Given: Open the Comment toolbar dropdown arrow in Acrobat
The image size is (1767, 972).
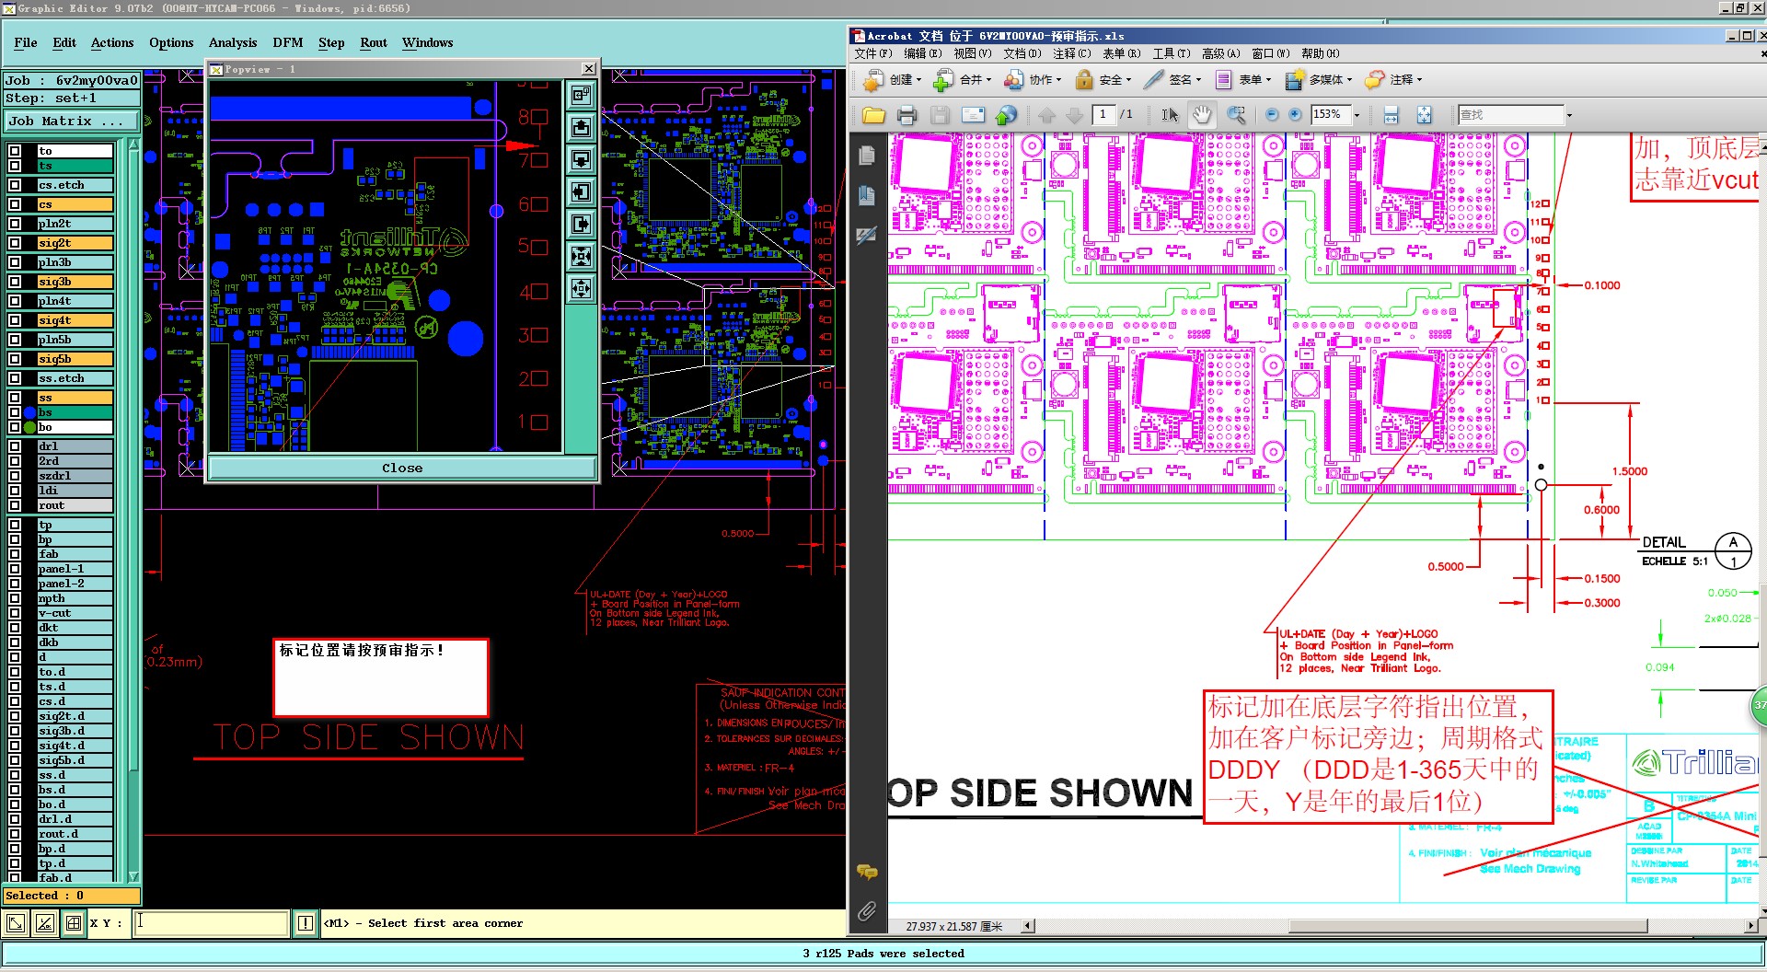Looking at the screenshot, I should click(x=1419, y=80).
